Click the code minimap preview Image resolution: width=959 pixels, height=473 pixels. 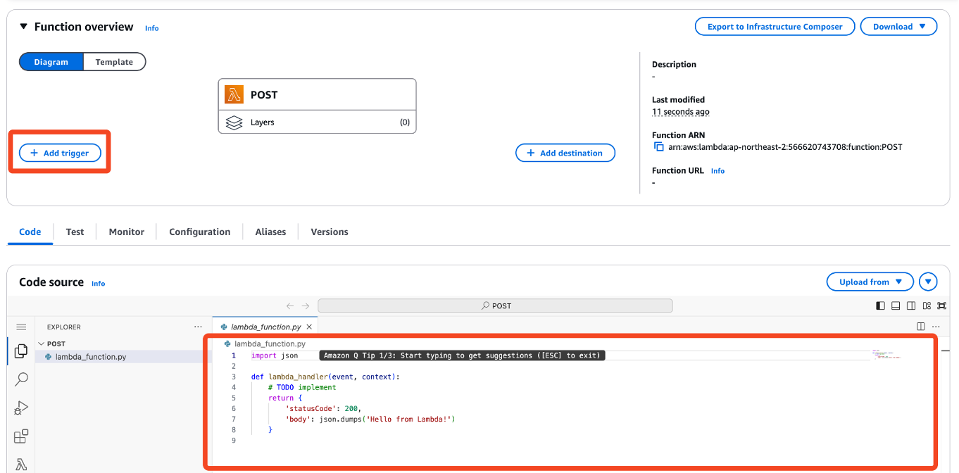pos(886,354)
